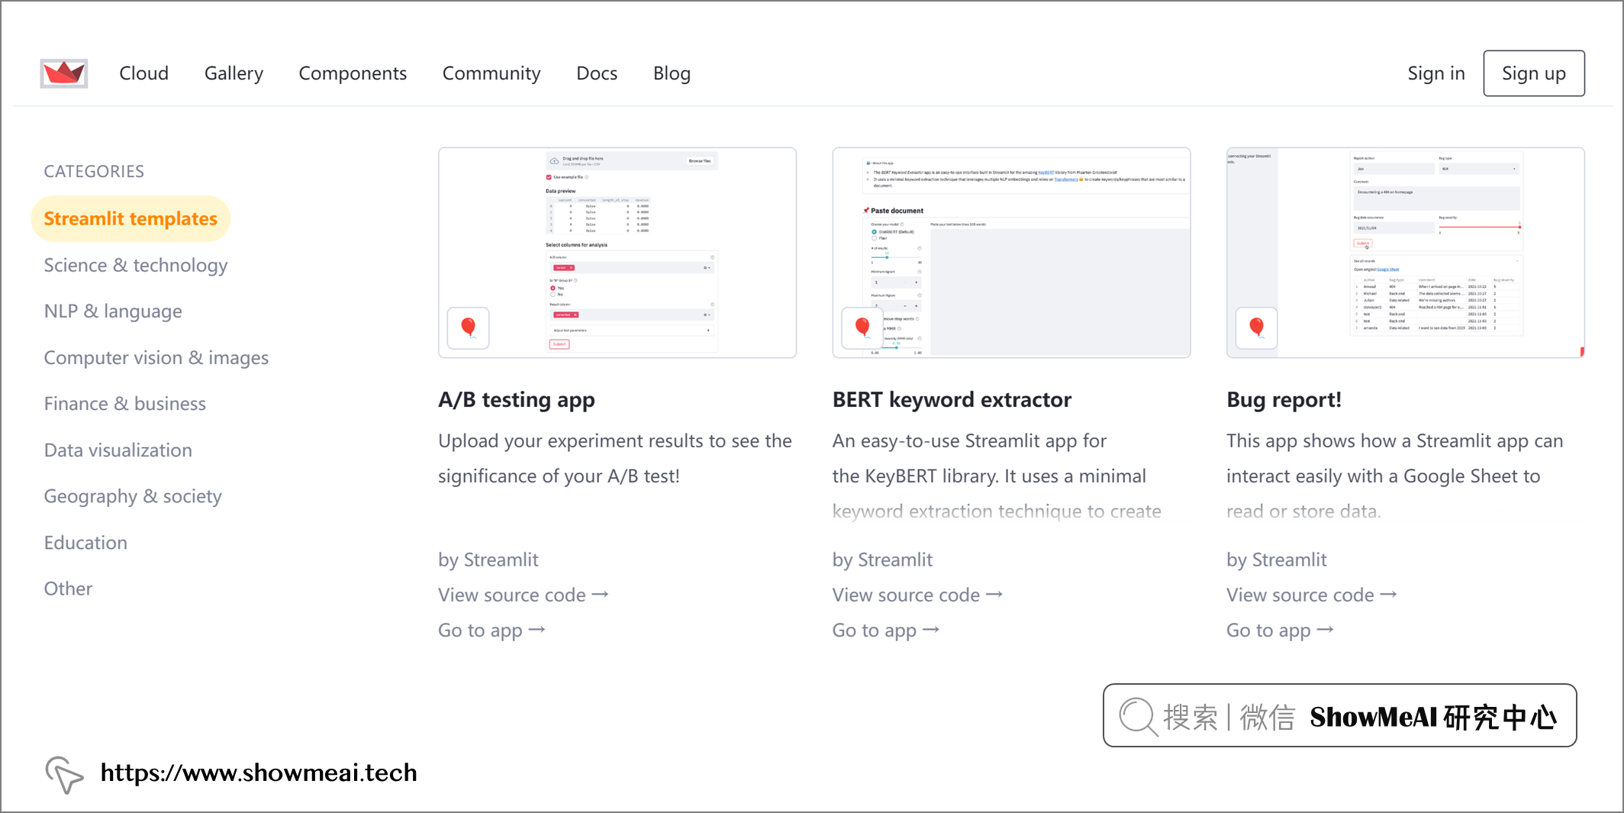Viewport: 1624px width, 813px height.
Task: Choose the Education category
Action: 85,543
